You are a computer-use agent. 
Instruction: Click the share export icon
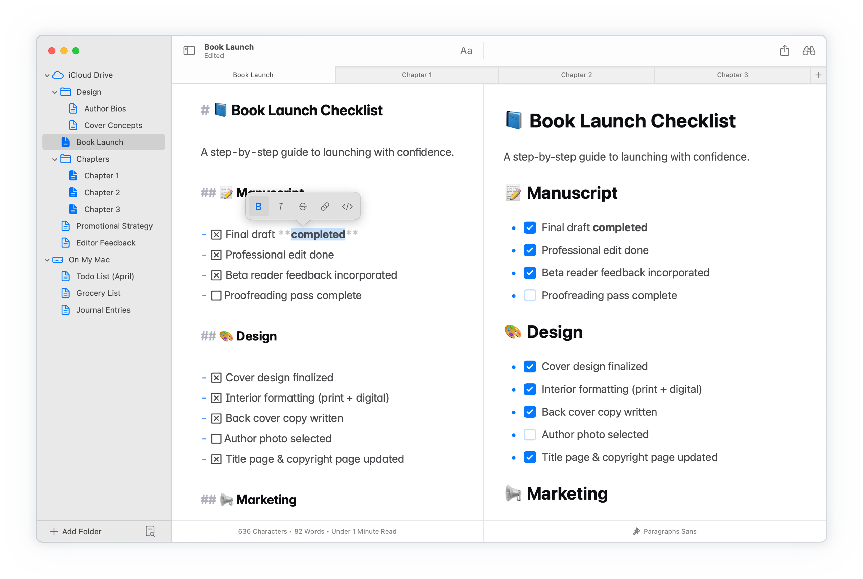pos(785,51)
